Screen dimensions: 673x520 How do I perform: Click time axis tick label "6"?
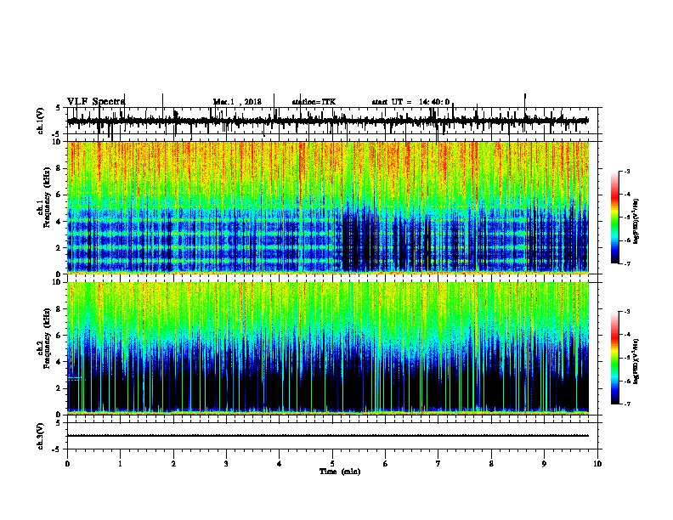(x=386, y=463)
